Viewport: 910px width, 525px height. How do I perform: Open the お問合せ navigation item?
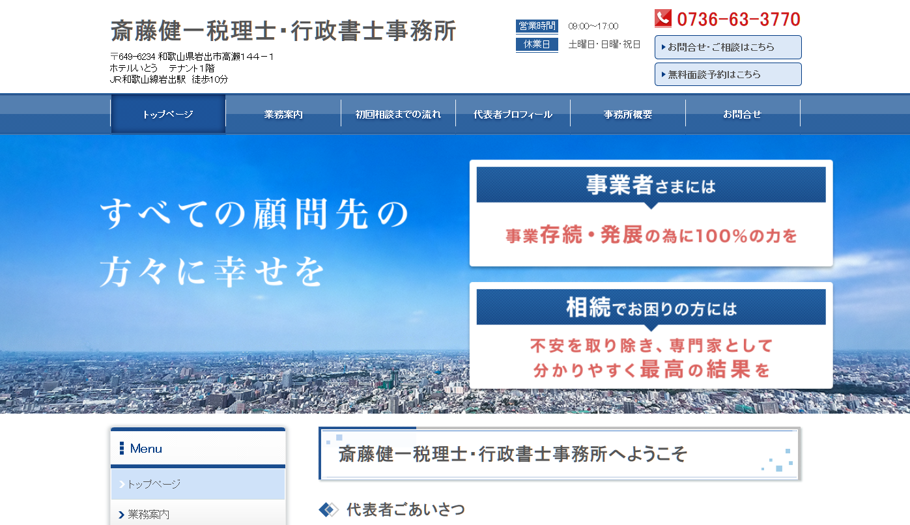point(743,113)
